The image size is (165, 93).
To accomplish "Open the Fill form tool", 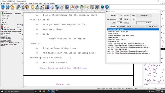I will [37, 7].
